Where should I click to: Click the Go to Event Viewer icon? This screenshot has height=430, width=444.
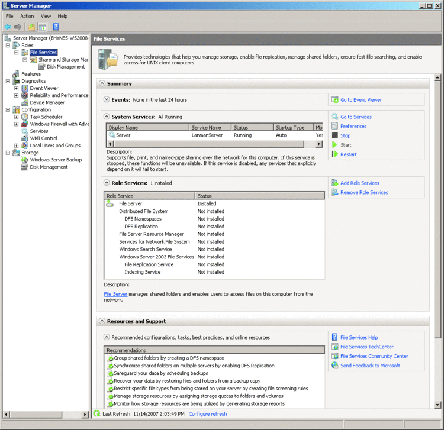(335, 100)
